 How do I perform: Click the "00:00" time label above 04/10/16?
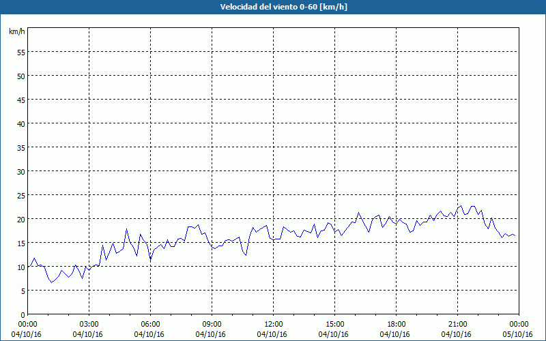tap(28, 325)
